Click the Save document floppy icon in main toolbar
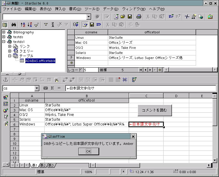The height and width of the screenshot is (177, 219). pyautogui.click(x=130, y=17)
